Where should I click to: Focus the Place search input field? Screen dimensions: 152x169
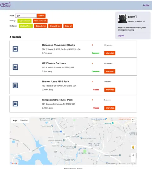point(26,16)
